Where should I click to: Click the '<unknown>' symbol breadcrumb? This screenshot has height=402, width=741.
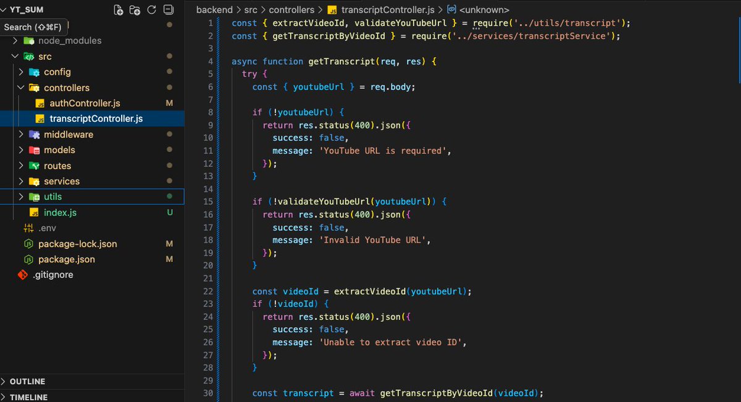[485, 10]
